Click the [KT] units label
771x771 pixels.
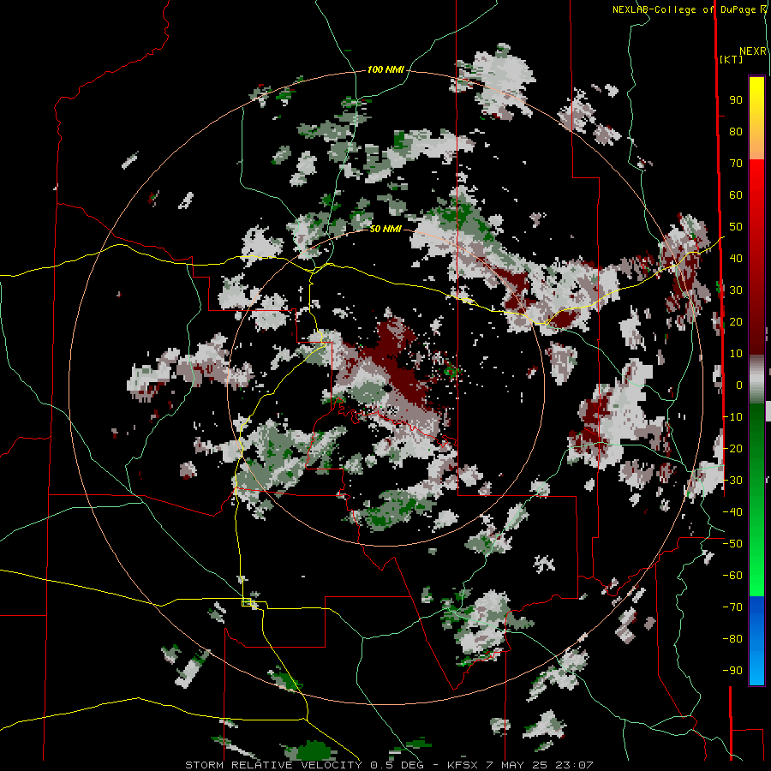[x=732, y=59]
